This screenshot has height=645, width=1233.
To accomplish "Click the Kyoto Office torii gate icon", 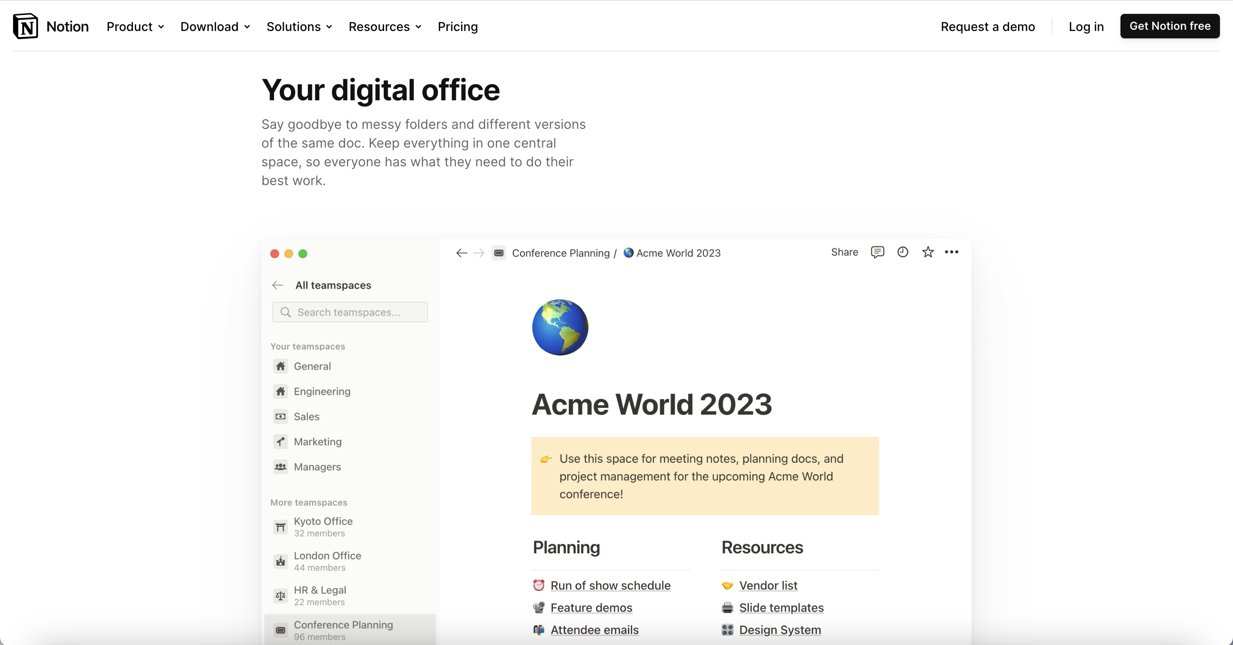I will point(281,527).
